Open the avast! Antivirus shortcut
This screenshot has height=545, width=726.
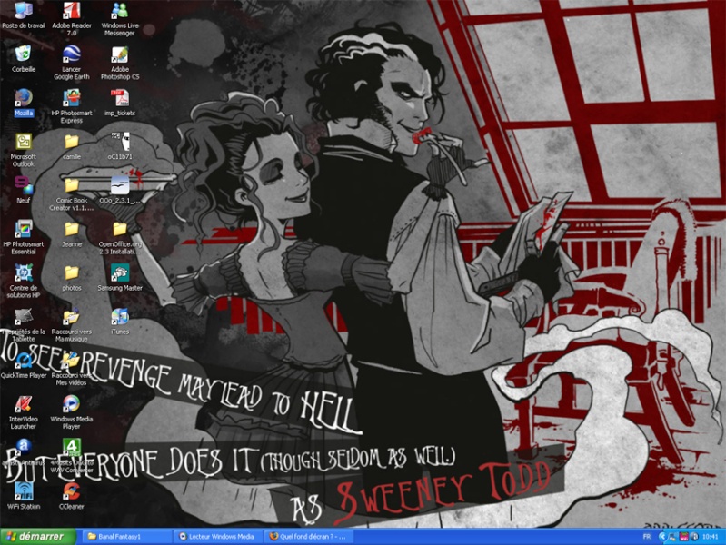(x=23, y=452)
